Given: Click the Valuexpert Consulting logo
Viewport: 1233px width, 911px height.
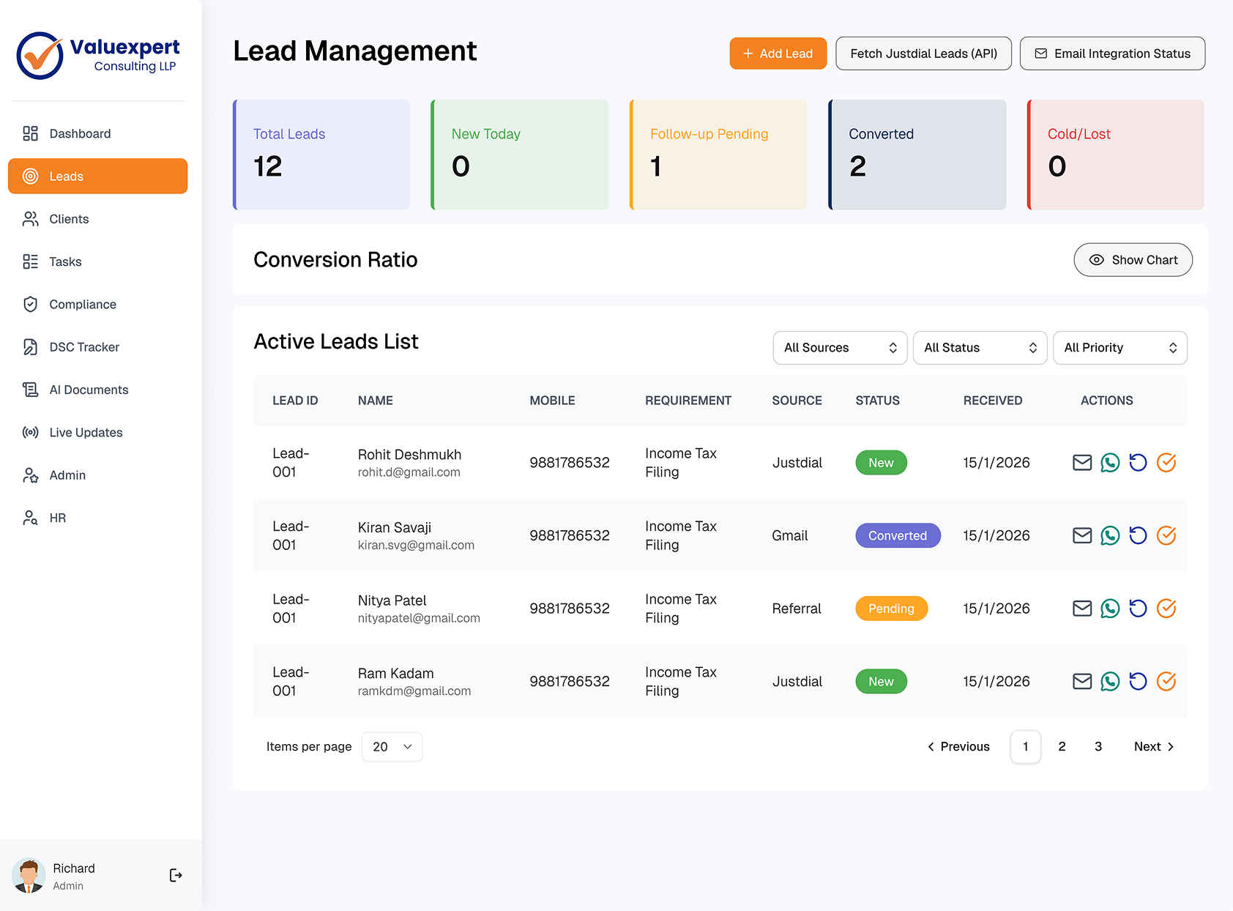Looking at the screenshot, I should [98, 56].
